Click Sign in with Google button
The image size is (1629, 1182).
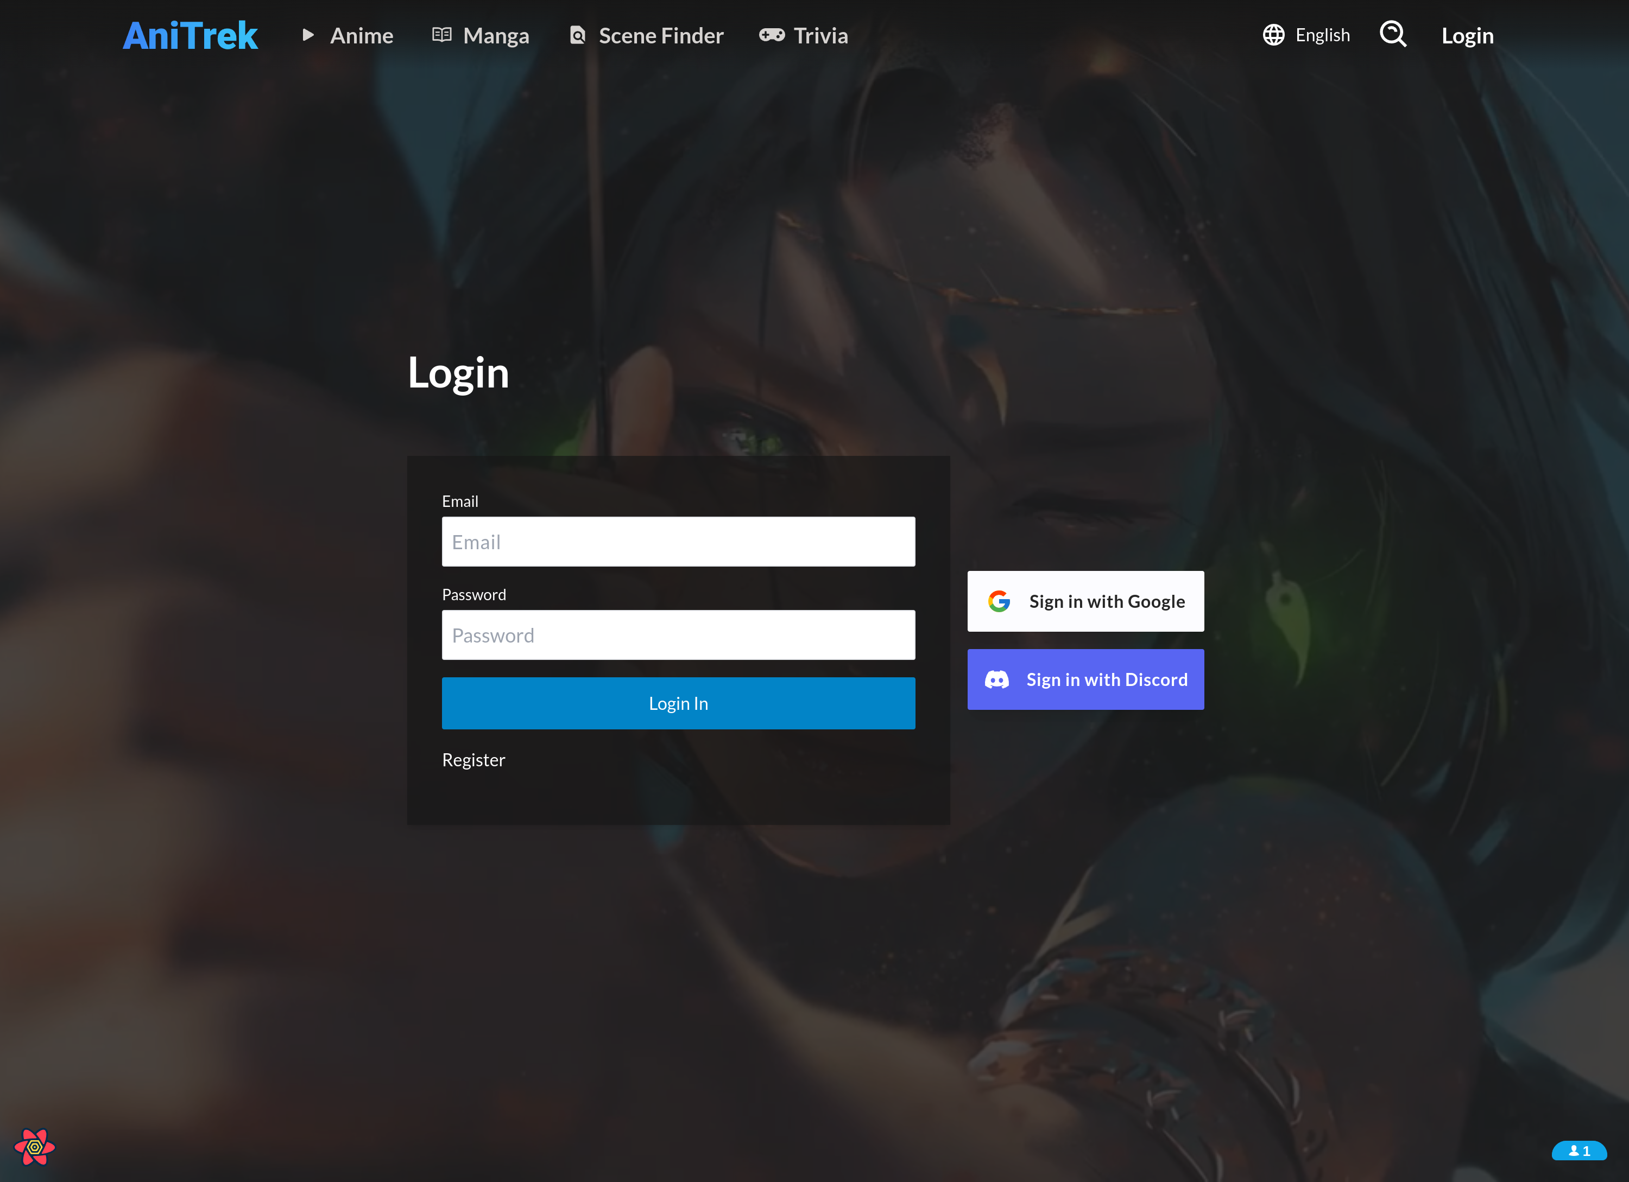1085,600
